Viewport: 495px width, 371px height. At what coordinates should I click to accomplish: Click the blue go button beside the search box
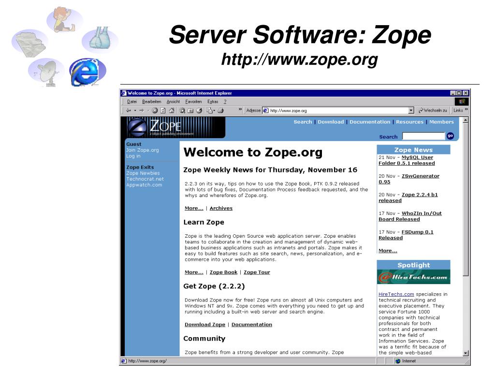451,136
